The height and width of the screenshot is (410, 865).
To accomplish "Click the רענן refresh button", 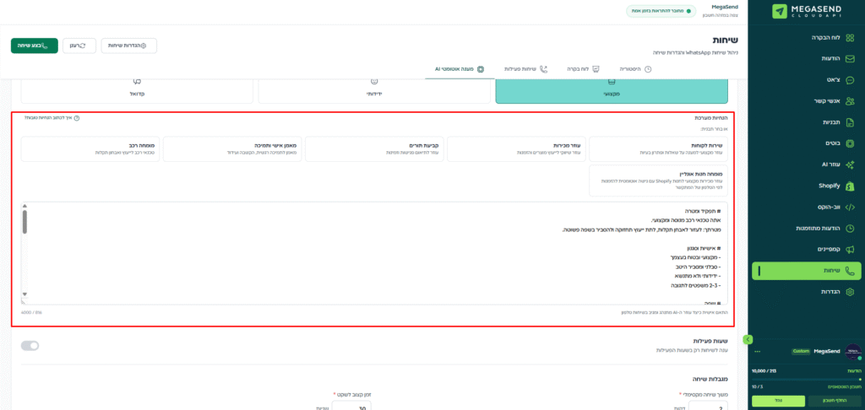I will 77,45.
